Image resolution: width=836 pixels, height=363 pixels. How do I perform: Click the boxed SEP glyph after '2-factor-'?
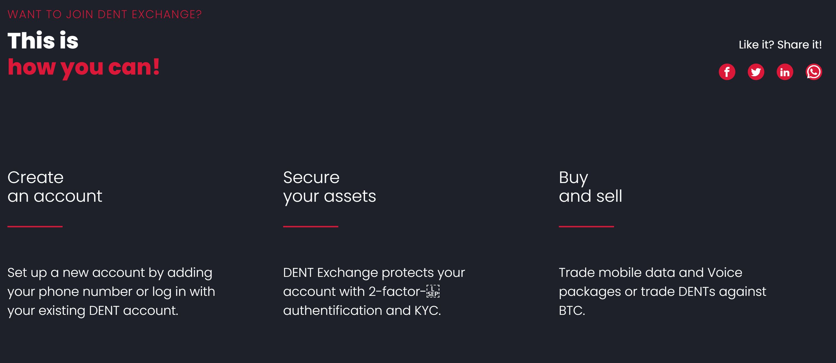click(433, 291)
